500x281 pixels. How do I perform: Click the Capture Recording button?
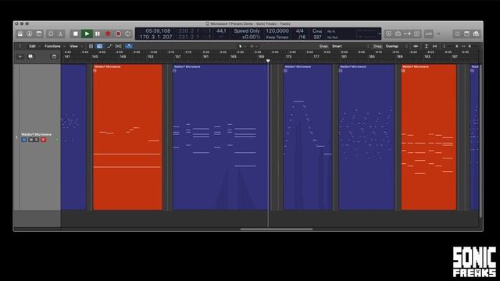(118, 34)
